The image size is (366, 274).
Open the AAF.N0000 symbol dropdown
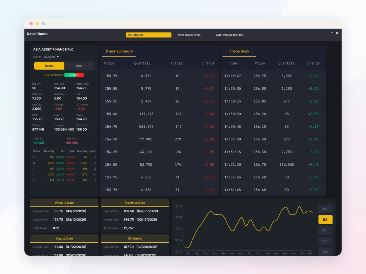149,35
